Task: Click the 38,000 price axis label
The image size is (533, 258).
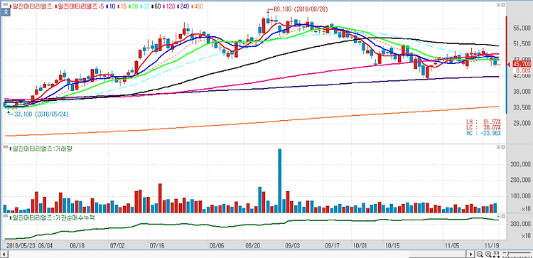Action: click(522, 92)
